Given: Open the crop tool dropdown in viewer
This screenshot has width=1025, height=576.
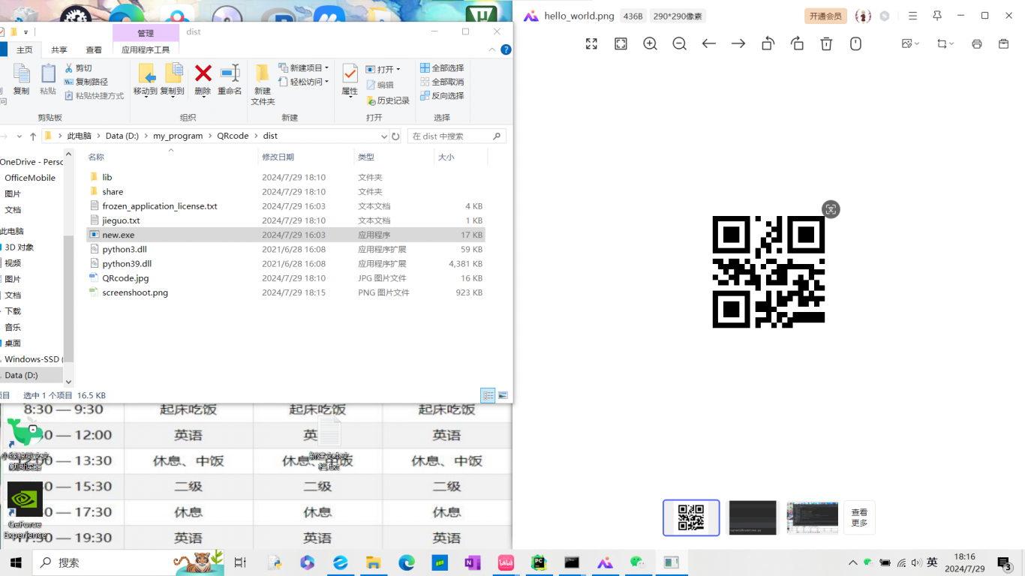Looking at the screenshot, I should click(945, 44).
